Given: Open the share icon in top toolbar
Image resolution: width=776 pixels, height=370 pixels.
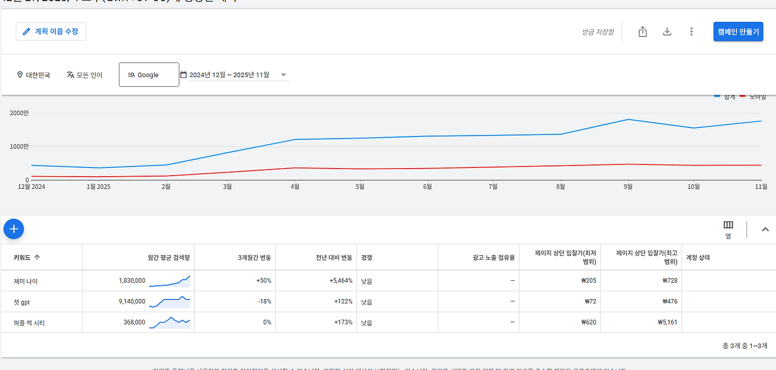Looking at the screenshot, I should pyautogui.click(x=643, y=32).
